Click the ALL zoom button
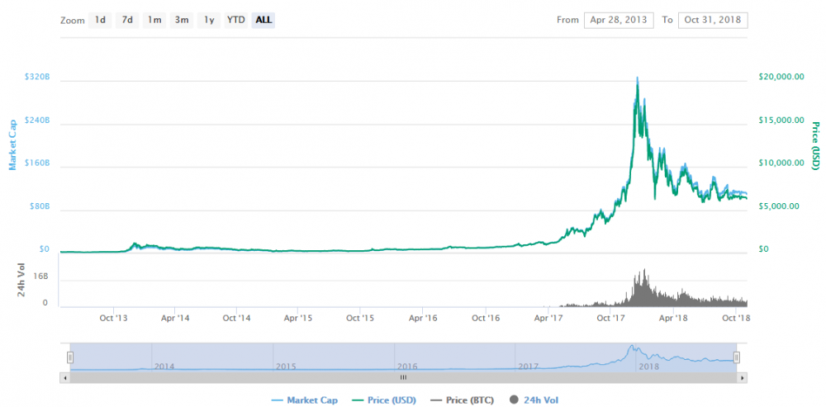This screenshot has width=826, height=407. [x=263, y=20]
